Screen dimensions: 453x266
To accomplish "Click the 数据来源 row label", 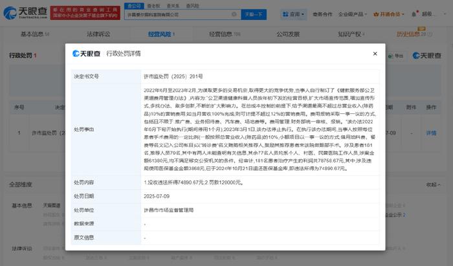I will 83,224.
